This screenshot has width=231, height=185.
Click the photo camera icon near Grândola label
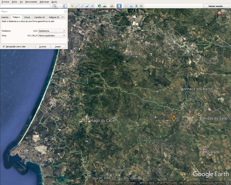click(x=114, y=47)
